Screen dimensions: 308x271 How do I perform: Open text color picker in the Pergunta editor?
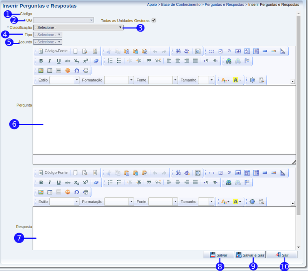[x=225, y=80]
